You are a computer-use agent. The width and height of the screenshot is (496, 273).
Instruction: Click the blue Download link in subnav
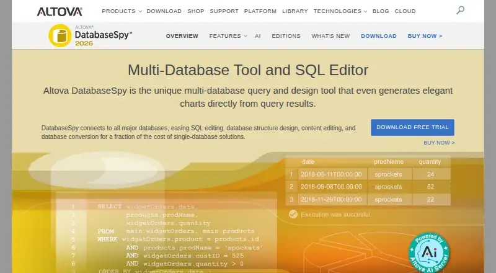(x=379, y=36)
